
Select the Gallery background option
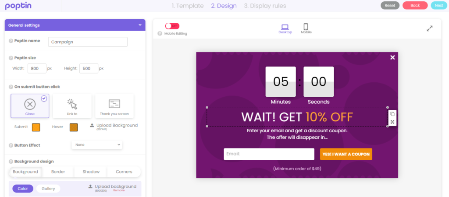click(48, 189)
